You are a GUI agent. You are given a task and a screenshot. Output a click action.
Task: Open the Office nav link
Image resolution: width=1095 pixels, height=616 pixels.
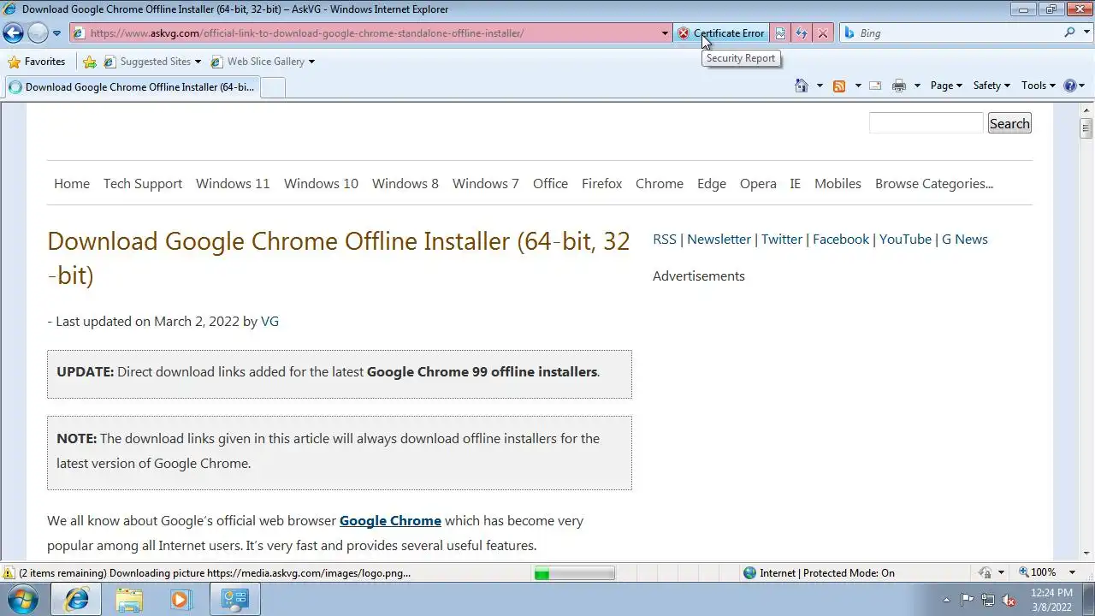click(x=550, y=183)
